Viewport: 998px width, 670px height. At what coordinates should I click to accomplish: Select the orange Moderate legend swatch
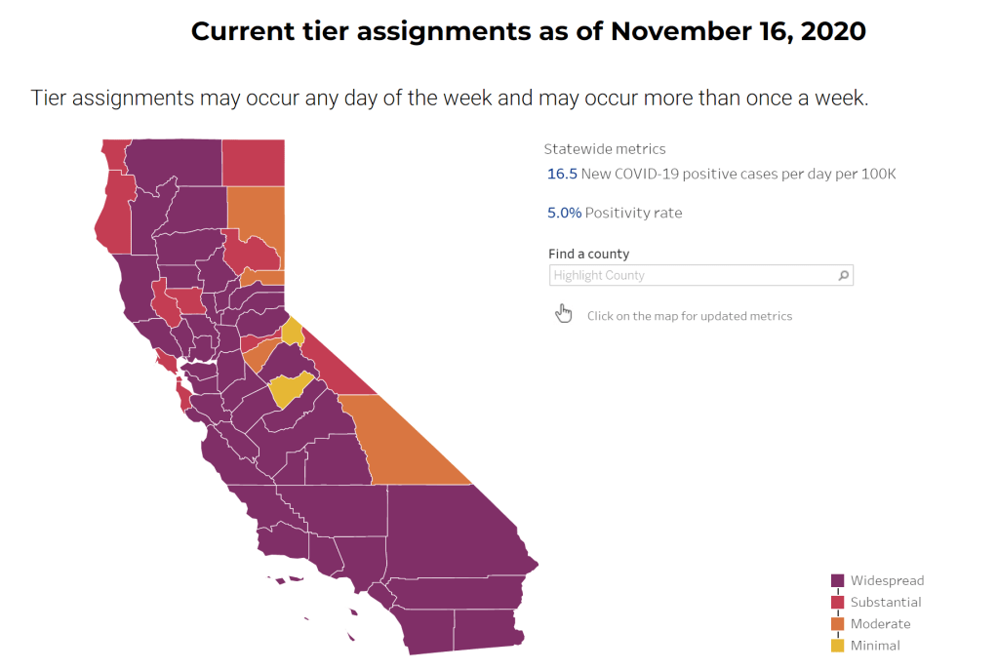pyautogui.click(x=837, y=624)
